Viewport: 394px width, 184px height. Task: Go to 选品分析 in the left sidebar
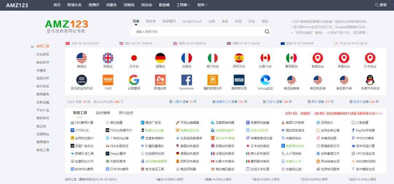pyautogui.click(x=43, y=78)
